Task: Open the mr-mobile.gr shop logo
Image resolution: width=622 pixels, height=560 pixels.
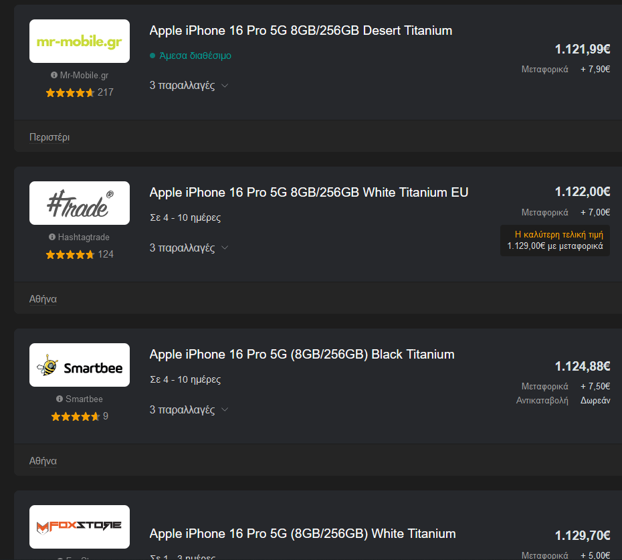Action: [x=80, y=41]
